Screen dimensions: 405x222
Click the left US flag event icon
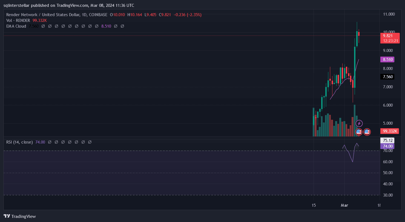(359, 132)
